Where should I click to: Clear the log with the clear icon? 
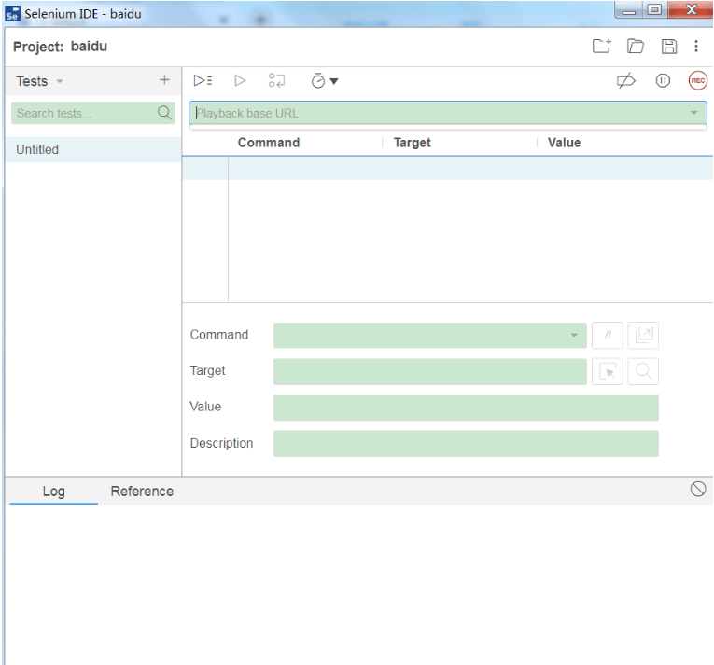pyautogui.click(x=697, y=489)
